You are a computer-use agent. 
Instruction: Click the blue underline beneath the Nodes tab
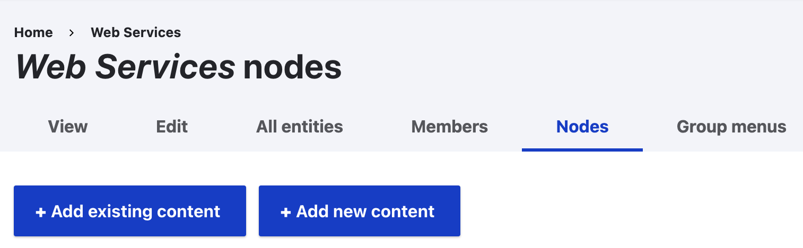[x=582, y=150]
